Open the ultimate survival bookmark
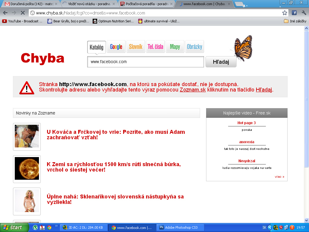The width and height of the screenshot is (309, 232). (159, 21)
